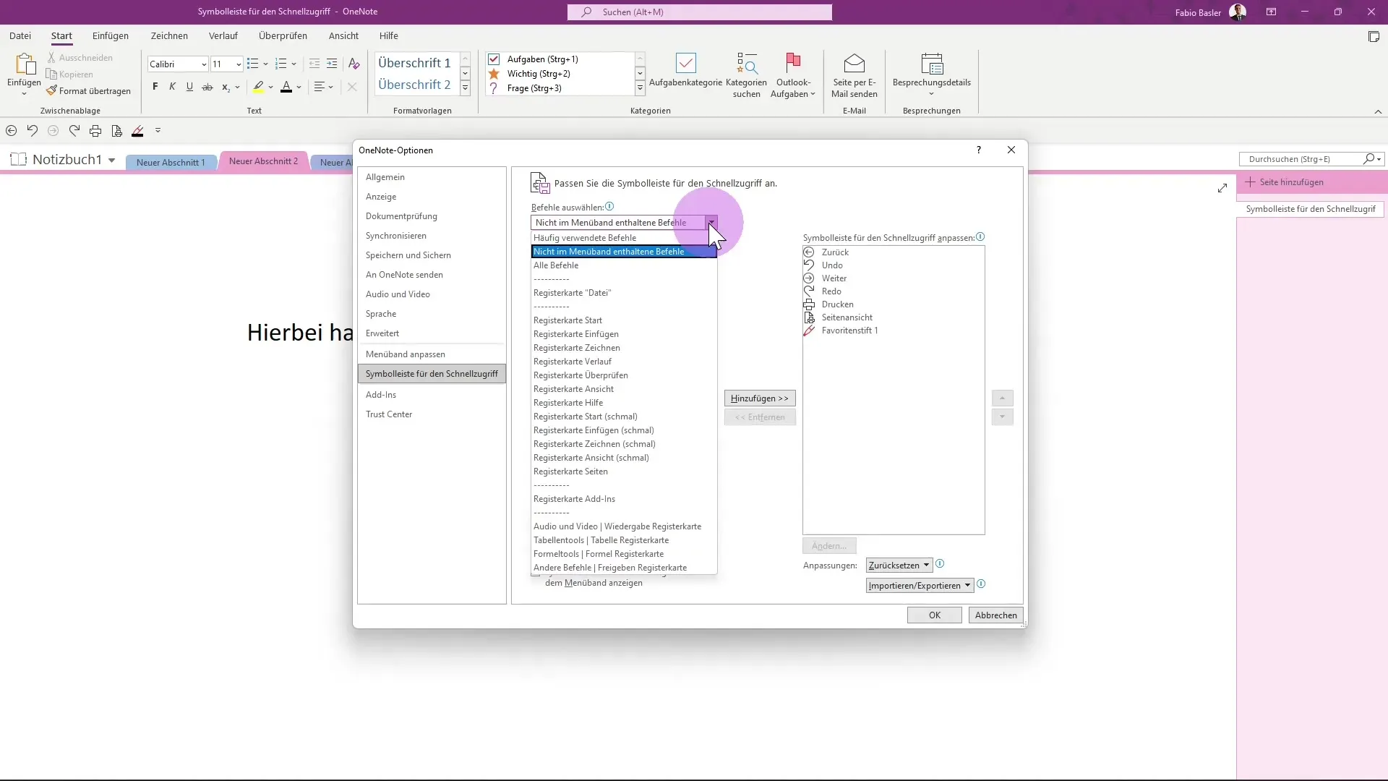The width and height of the screenshot is (1388, 781).
Task: Open Customize Quick Access Toolbar arrow
Action: (x=158, y=131)
